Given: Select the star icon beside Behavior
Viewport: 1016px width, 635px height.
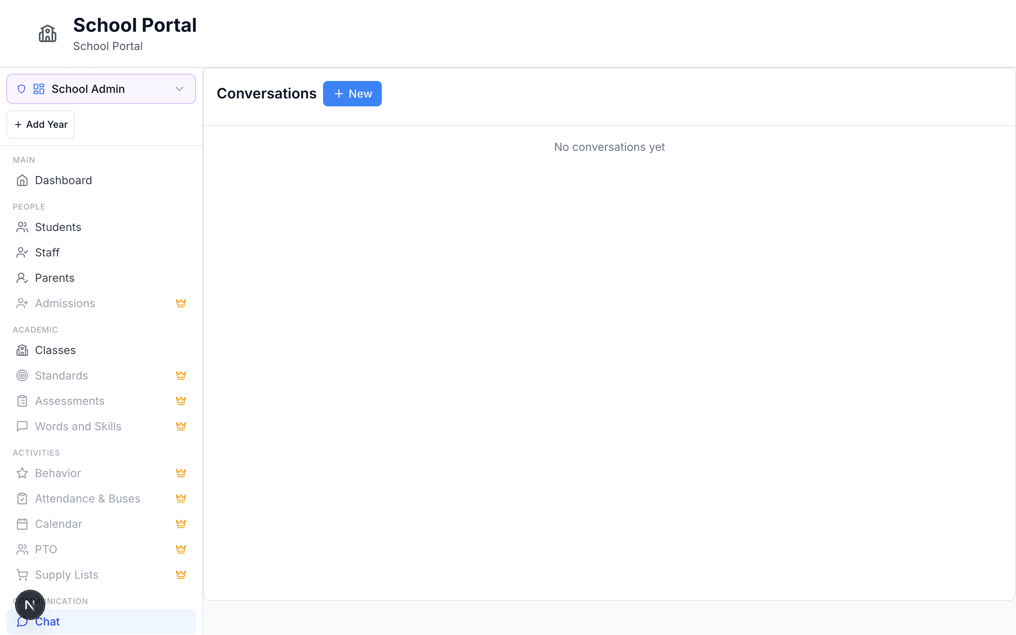Looking at the screenshot, I should pyautogui.click(x=22, y=473).
